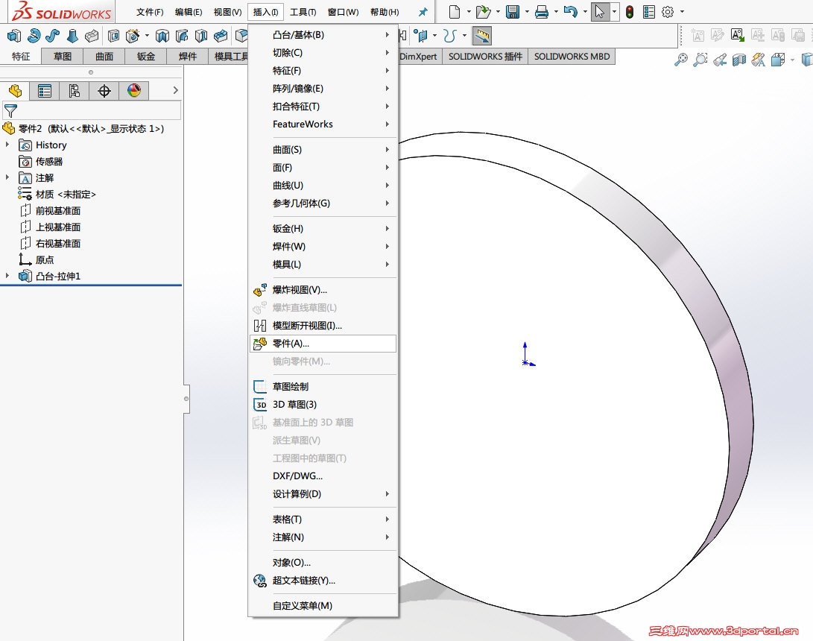Choose 草图绘制 from the menu
This screenshot has width=813, height=641.
(x=323, y=386)
